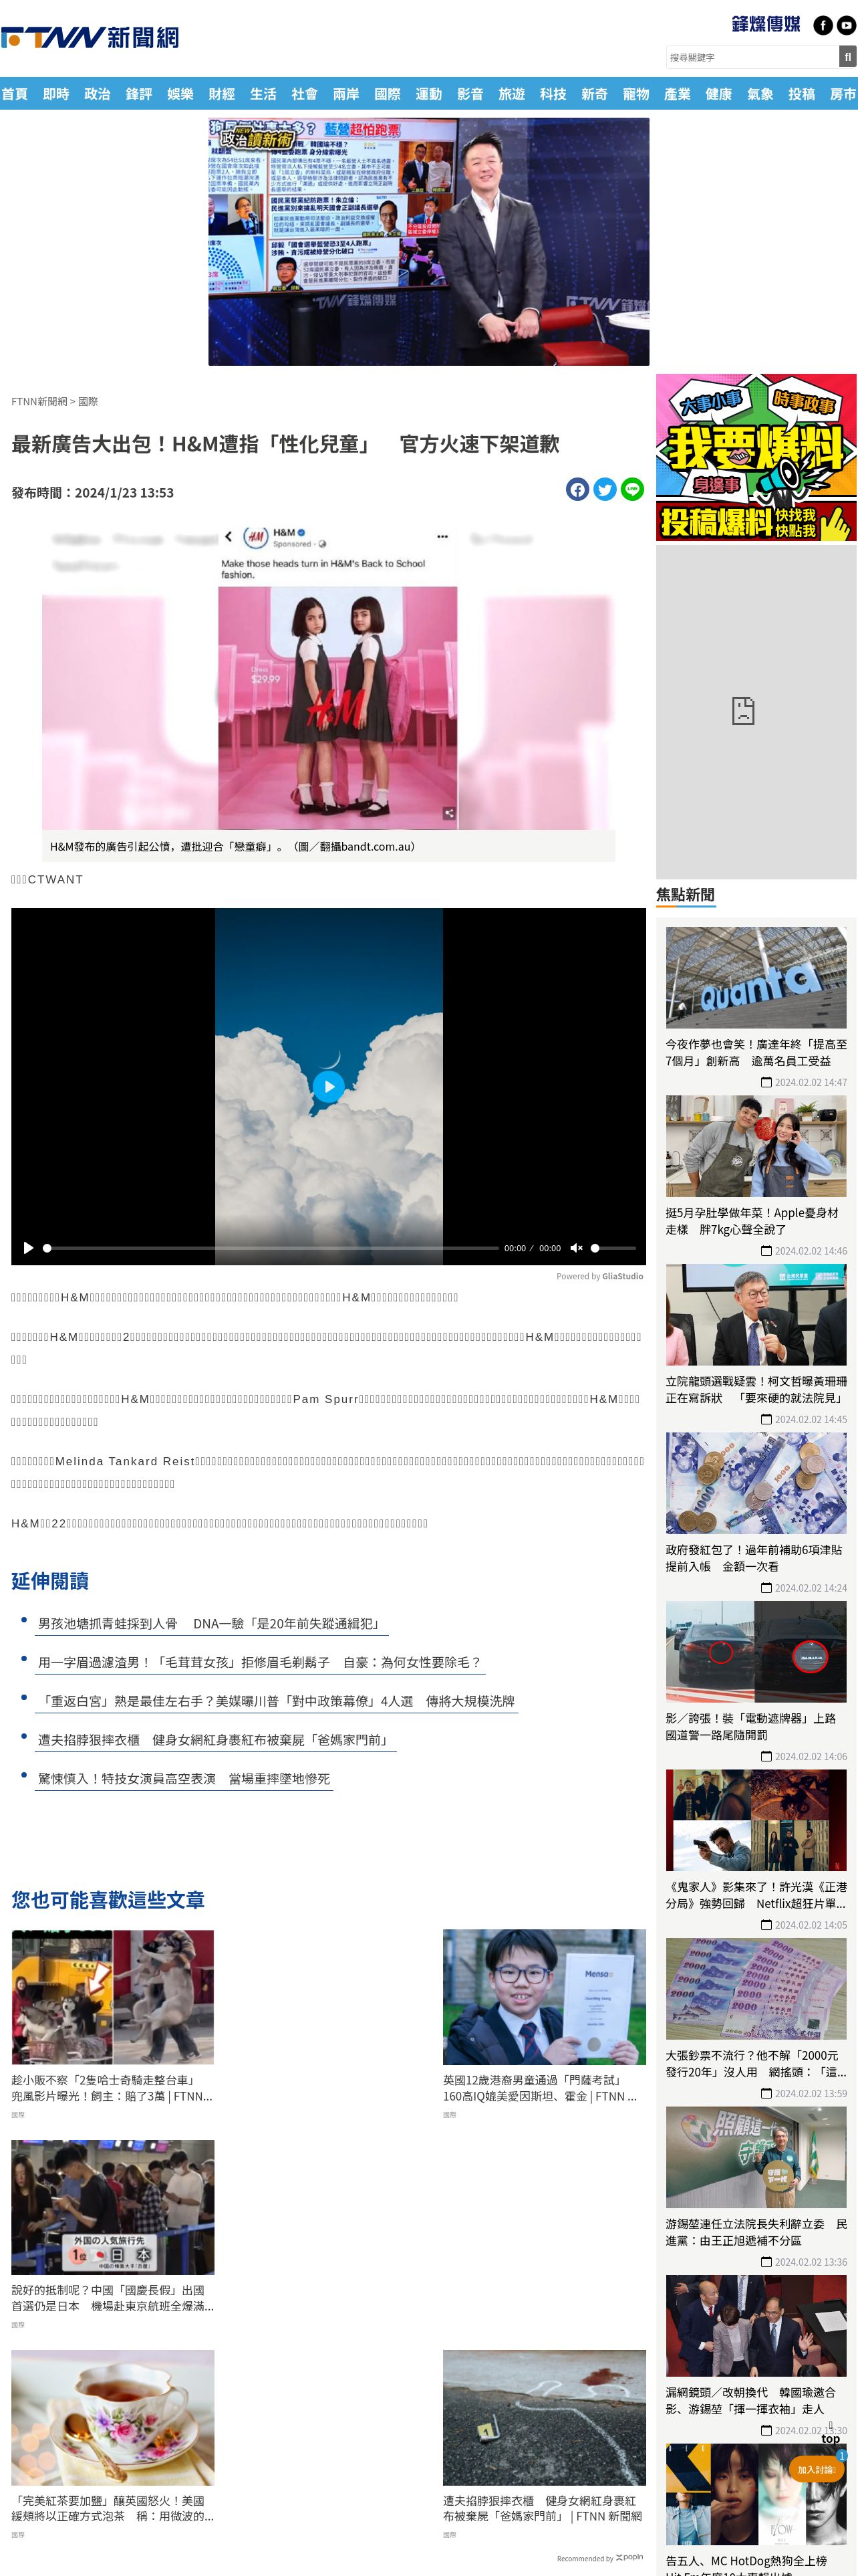Open the GliaStudio credit link
Viewport: 858px width, 2576px height.
click(x=622, y=1276)
